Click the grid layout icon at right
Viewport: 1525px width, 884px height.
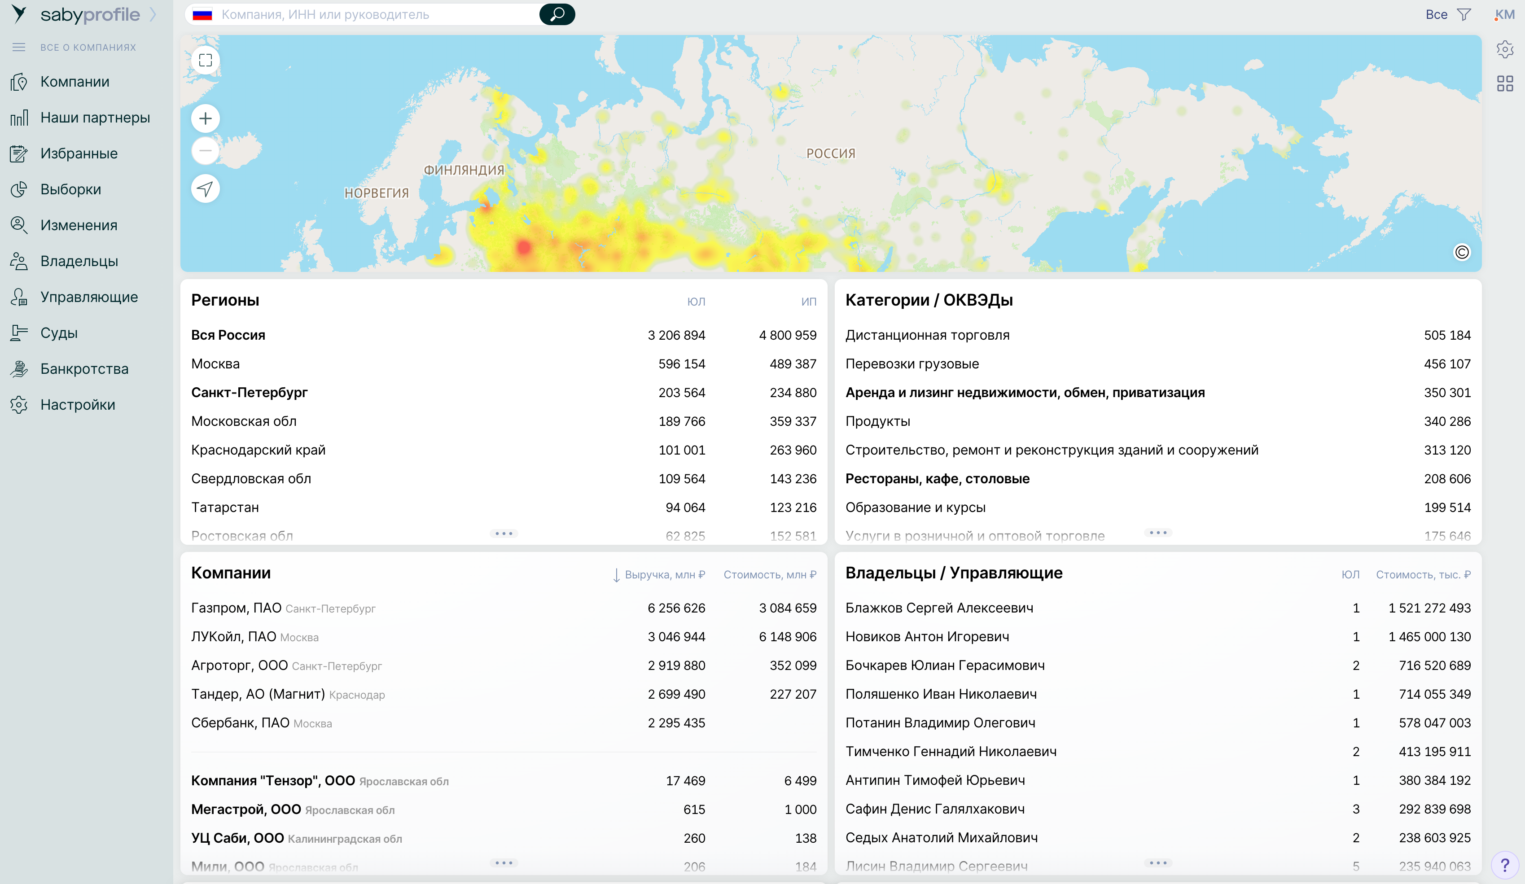1504,83
